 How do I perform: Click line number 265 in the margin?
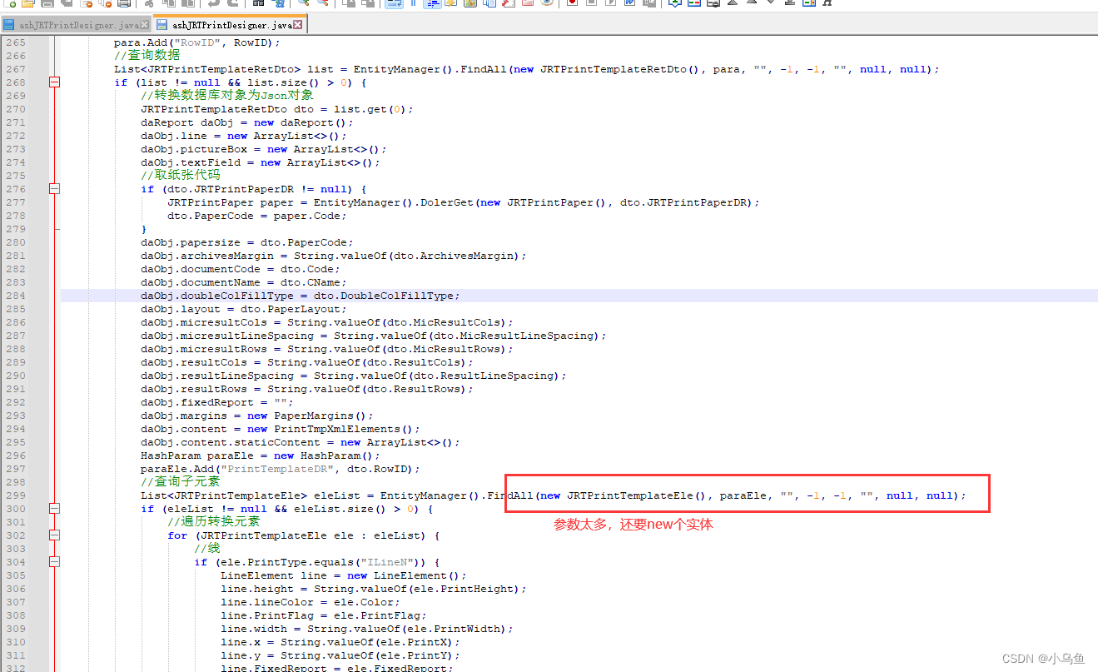tap(16, 42)
